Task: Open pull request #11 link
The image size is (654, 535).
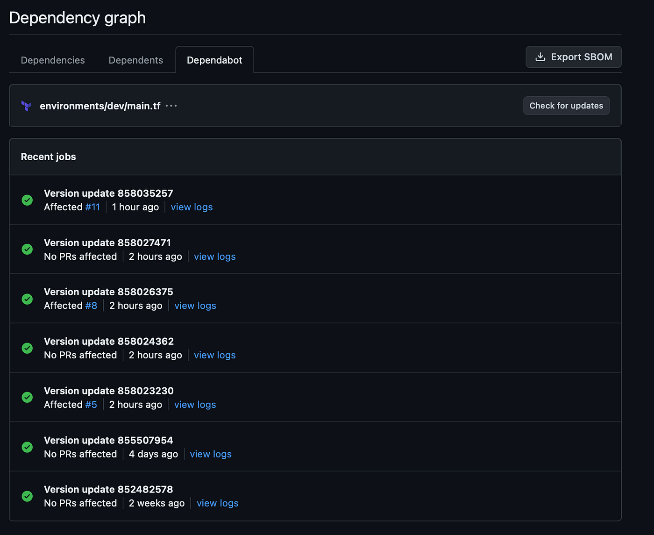Action: pyautogui.click(x=92, y=207)
